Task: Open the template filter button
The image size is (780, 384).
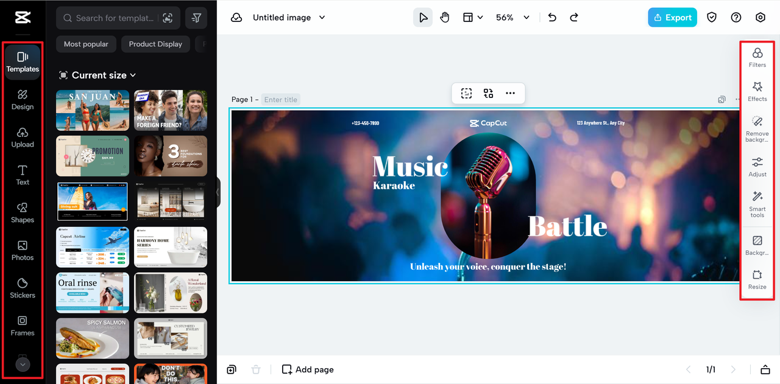Action: 196,18
